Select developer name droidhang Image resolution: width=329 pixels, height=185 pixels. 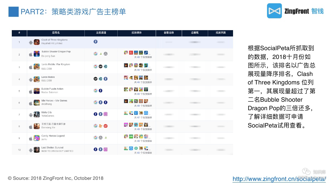(46, 104)
